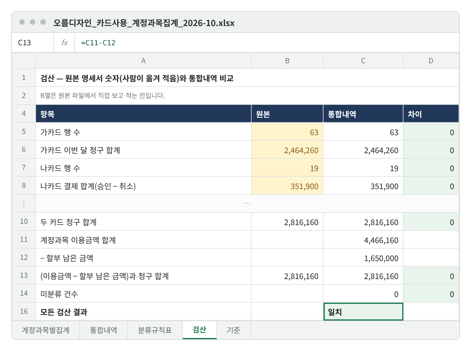Click the fx function icon
This screenshot has width=471, height=351.
[x=64, y=43]
